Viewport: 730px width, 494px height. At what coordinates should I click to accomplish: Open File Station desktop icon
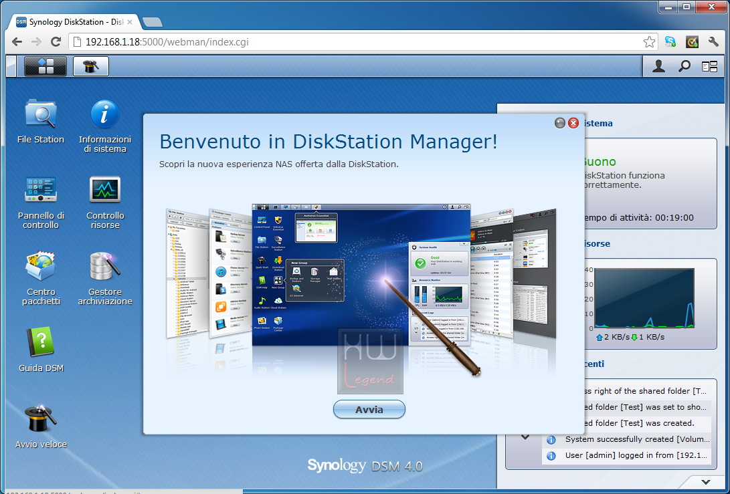click(x=41, y=121)
